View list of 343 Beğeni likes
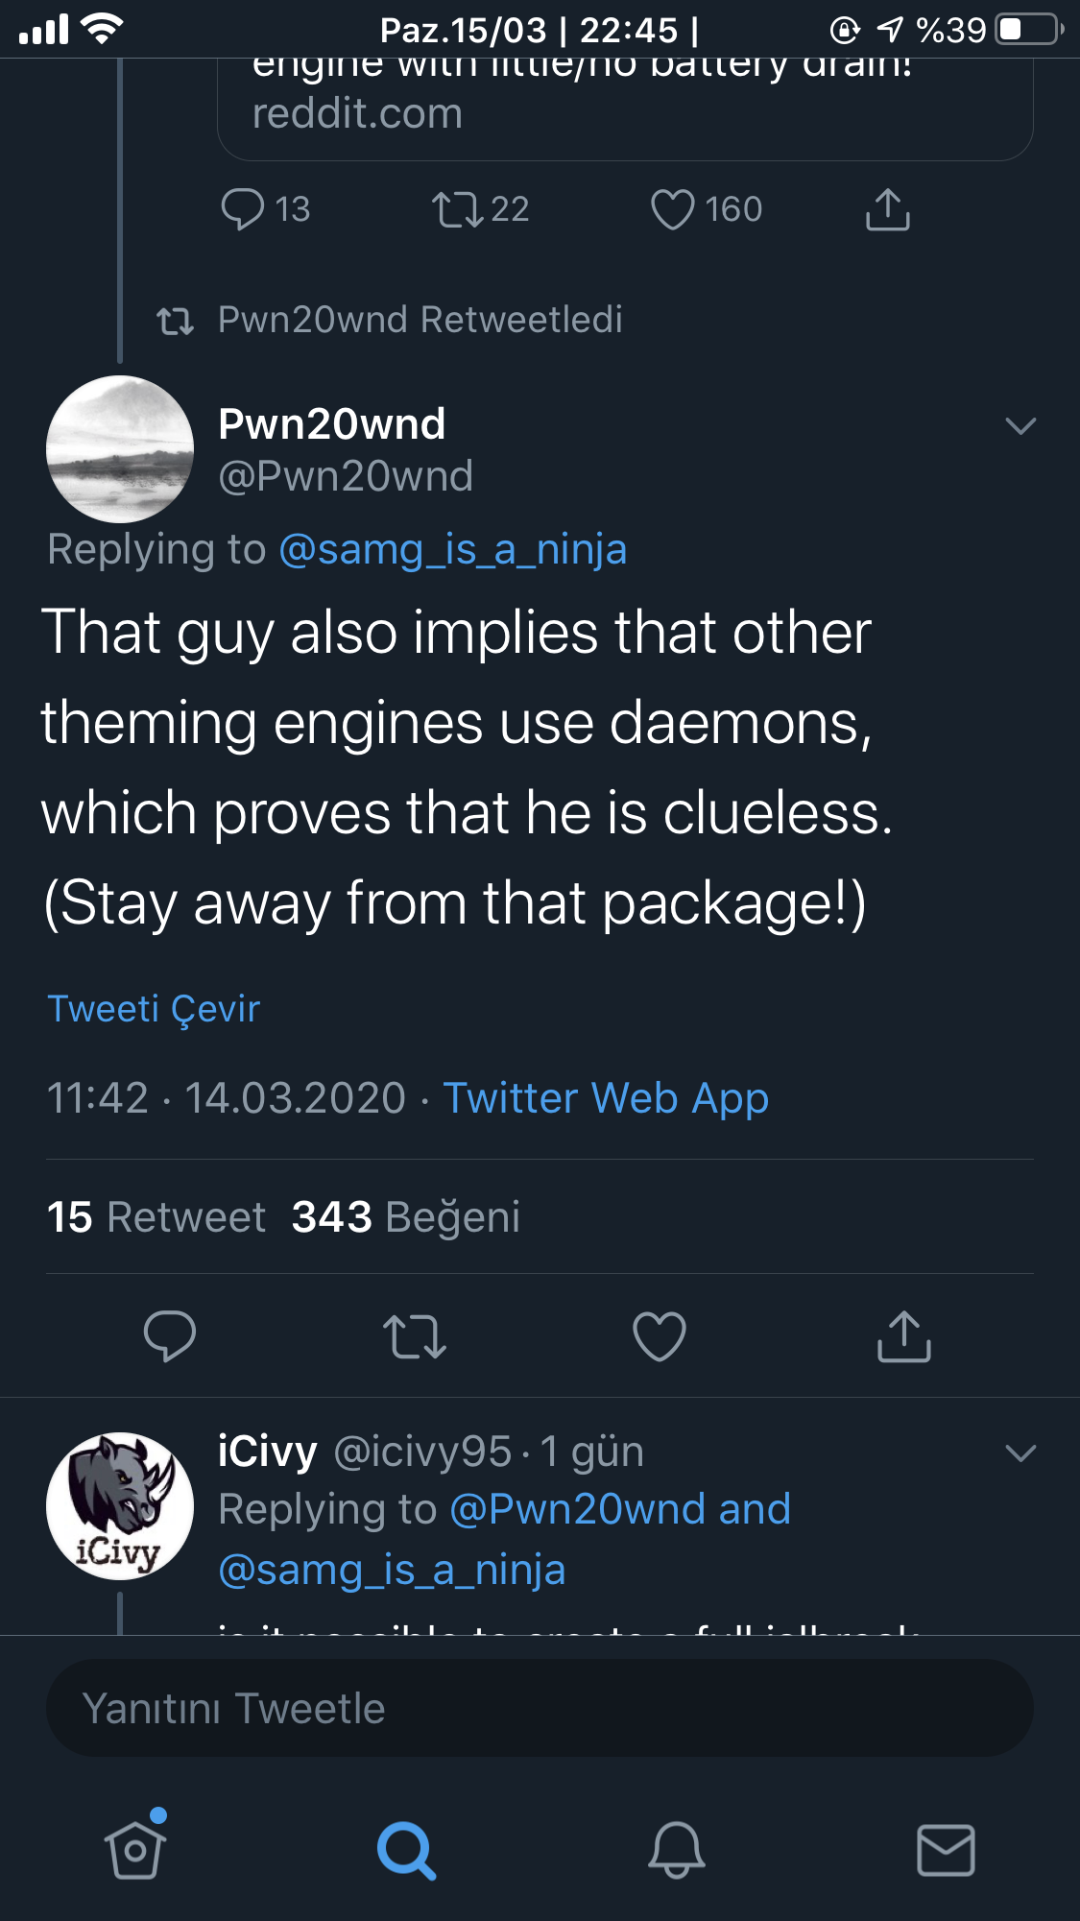This screenshot has height=1921, width=1080. (405, 1217)
